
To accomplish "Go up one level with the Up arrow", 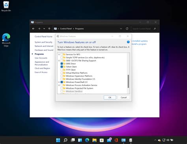I will [49, 29].
